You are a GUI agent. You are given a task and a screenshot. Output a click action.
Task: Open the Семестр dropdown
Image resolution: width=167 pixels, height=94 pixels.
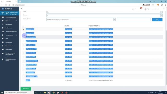click(x=104, y=16)
